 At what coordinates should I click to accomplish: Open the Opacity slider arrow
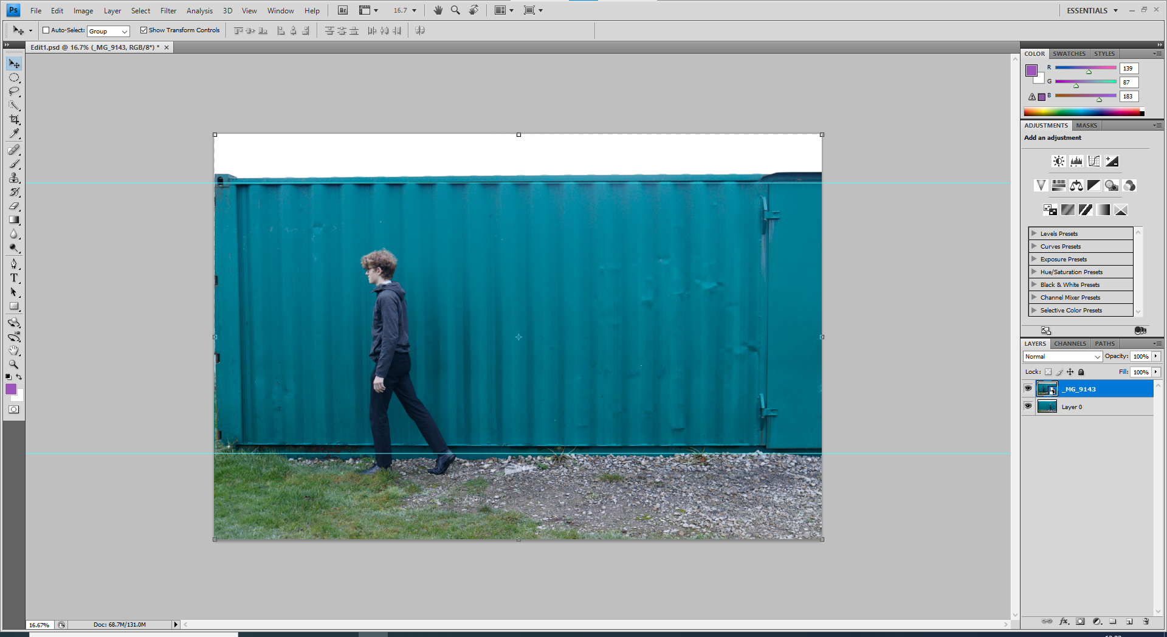click(x=1156, y=356)
